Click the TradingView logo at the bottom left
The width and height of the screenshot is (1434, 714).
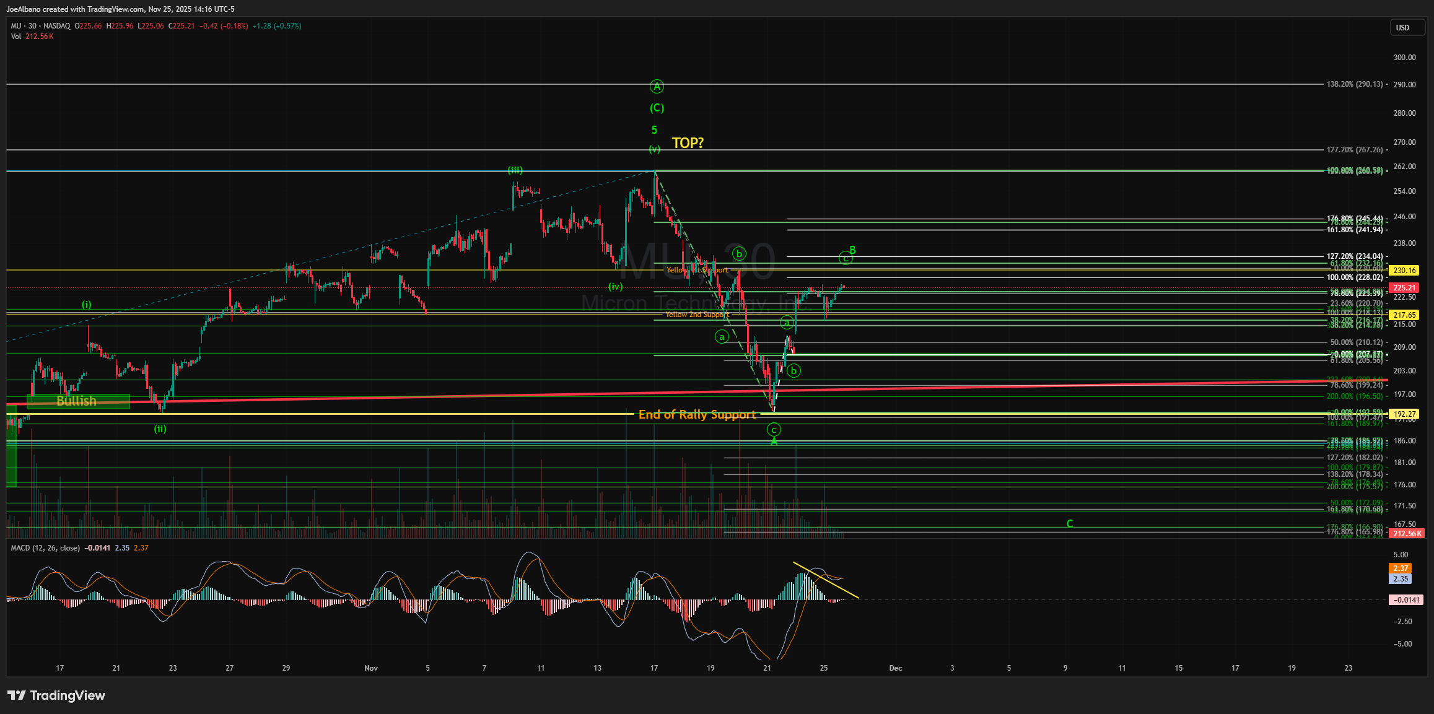[x=56, y=695]
